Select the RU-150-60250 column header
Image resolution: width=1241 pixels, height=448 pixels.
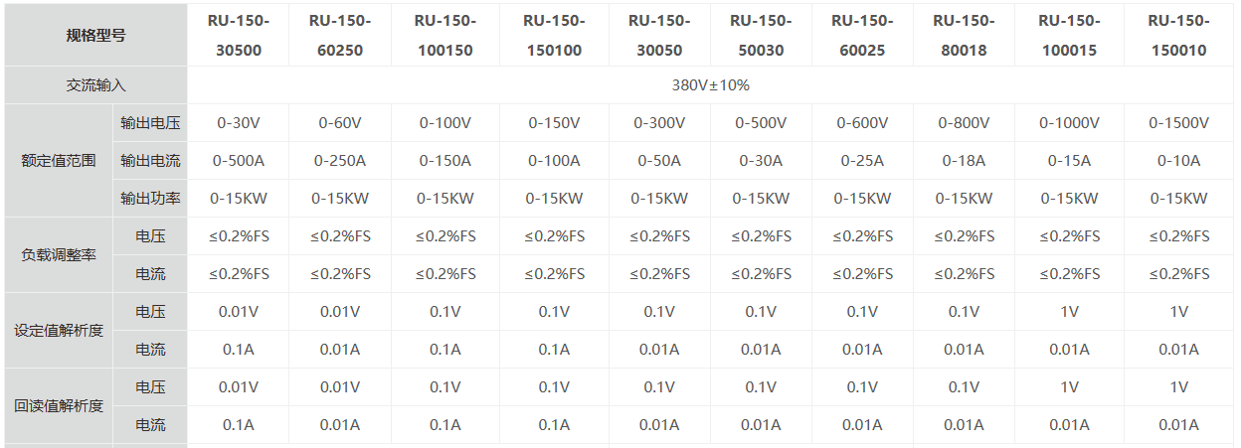pos(339,35)
